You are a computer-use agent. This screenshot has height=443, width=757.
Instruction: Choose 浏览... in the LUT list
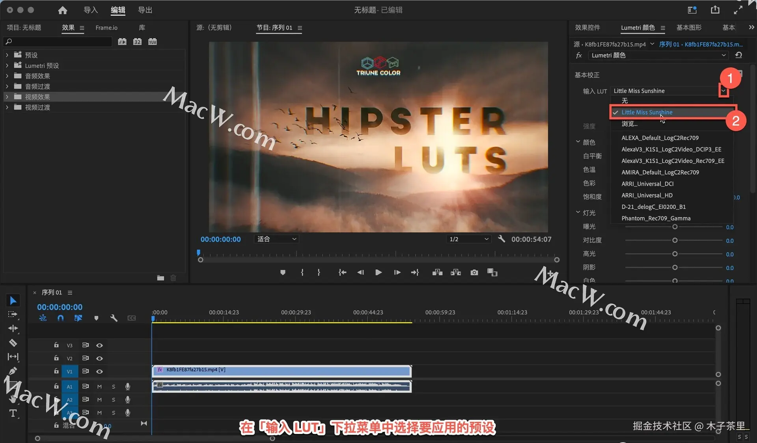coord(629,124)
